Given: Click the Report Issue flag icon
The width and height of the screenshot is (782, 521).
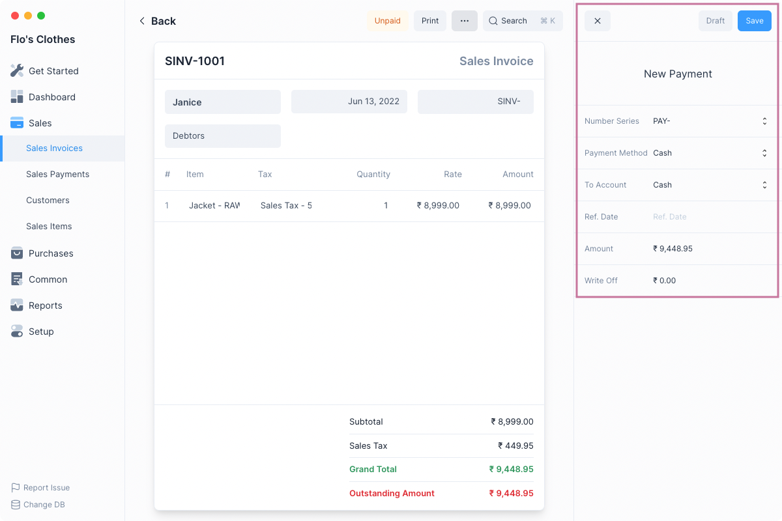Looking at the screenshot, I should coord(16,488).
